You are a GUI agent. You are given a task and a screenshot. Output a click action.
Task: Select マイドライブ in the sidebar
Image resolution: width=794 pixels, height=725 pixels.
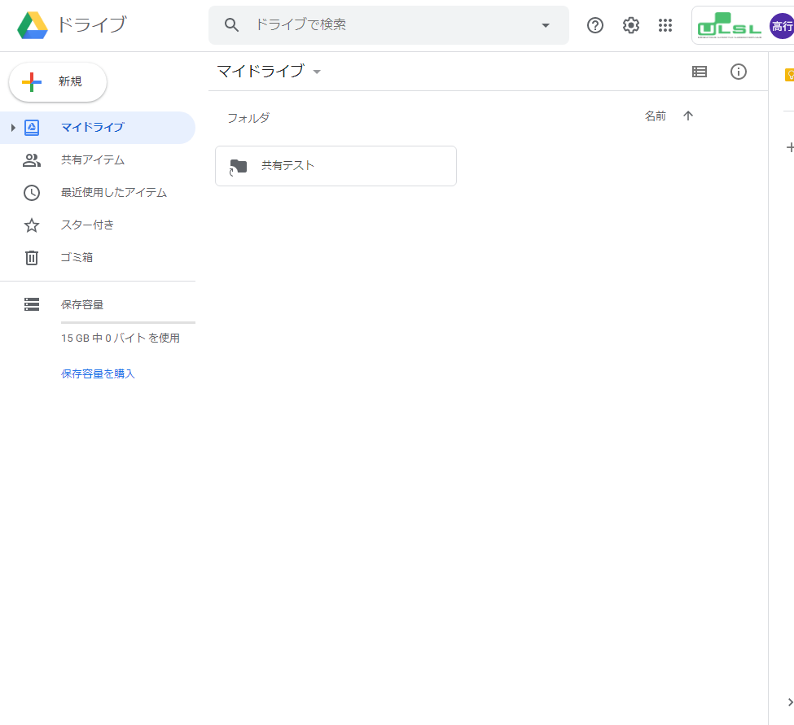[97, 128]
